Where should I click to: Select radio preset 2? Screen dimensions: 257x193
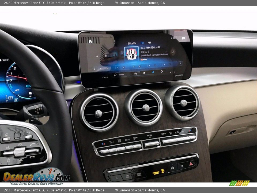pos(118,68)
